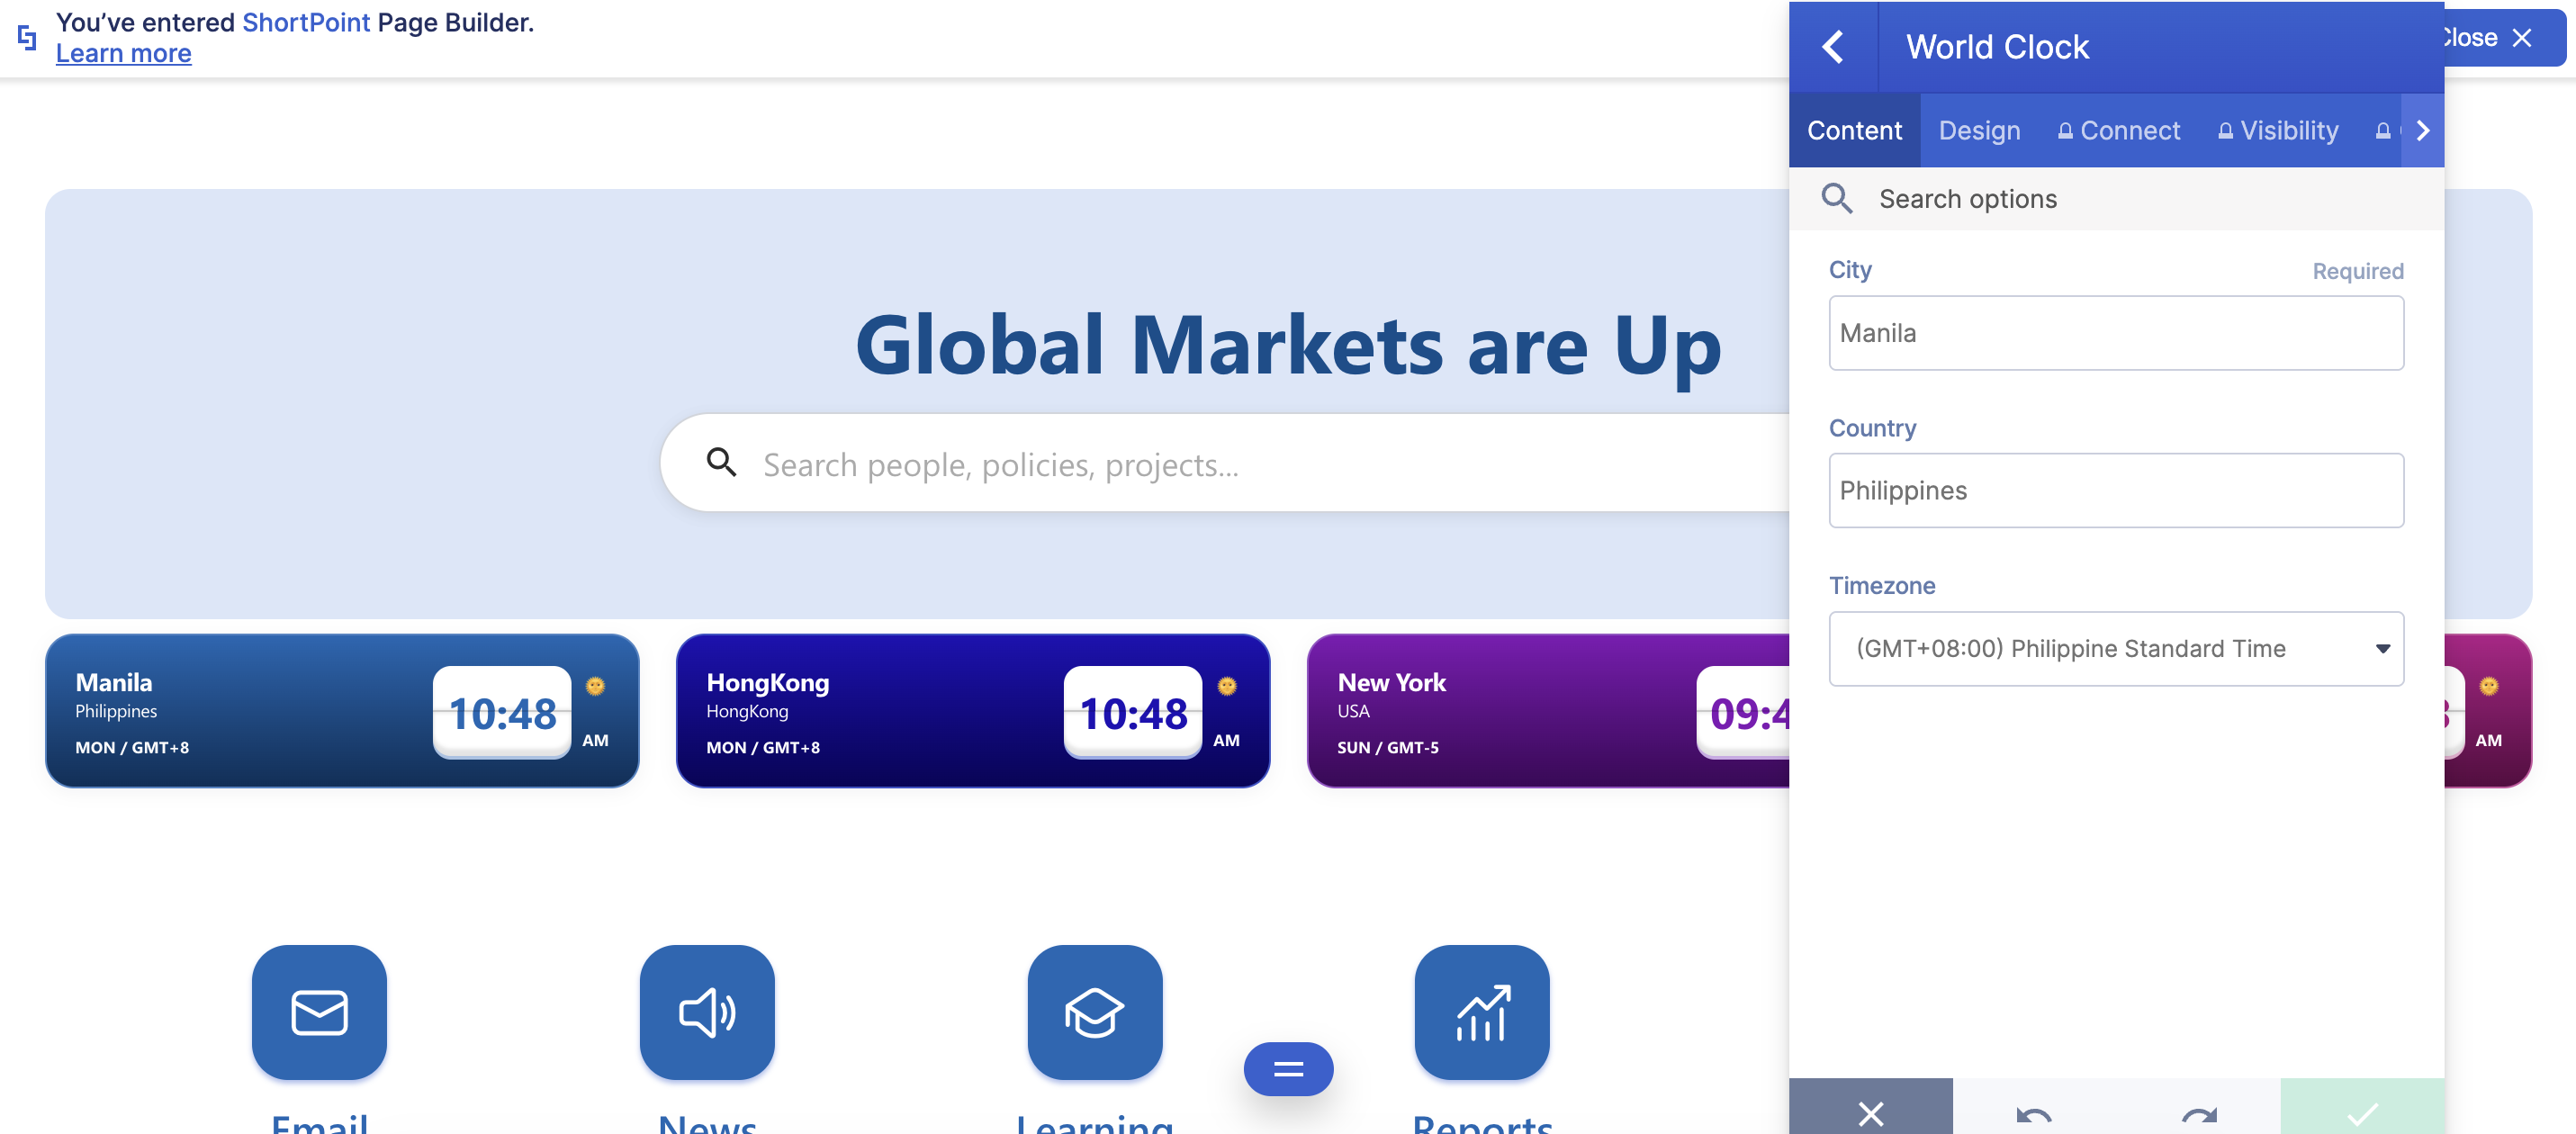The height and width of the screenshot is (1134, 2576).
Task: Open the News megaphone tile
Action: pyautogui.click(x=707, y=1011)
